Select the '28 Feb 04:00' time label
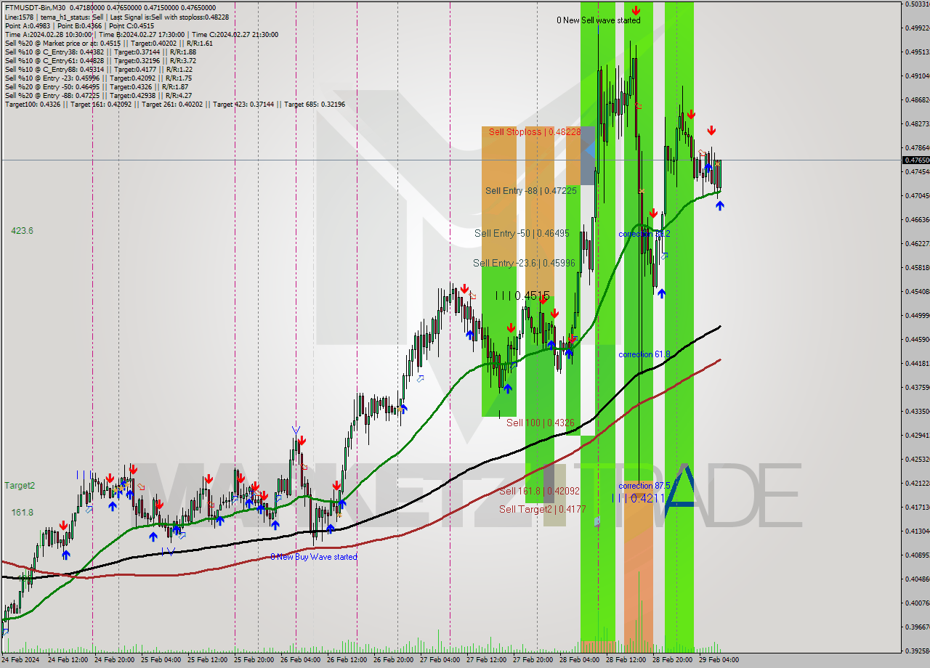Image resolution: width=930 pixels, height=668 pixels. click(579, 660)
